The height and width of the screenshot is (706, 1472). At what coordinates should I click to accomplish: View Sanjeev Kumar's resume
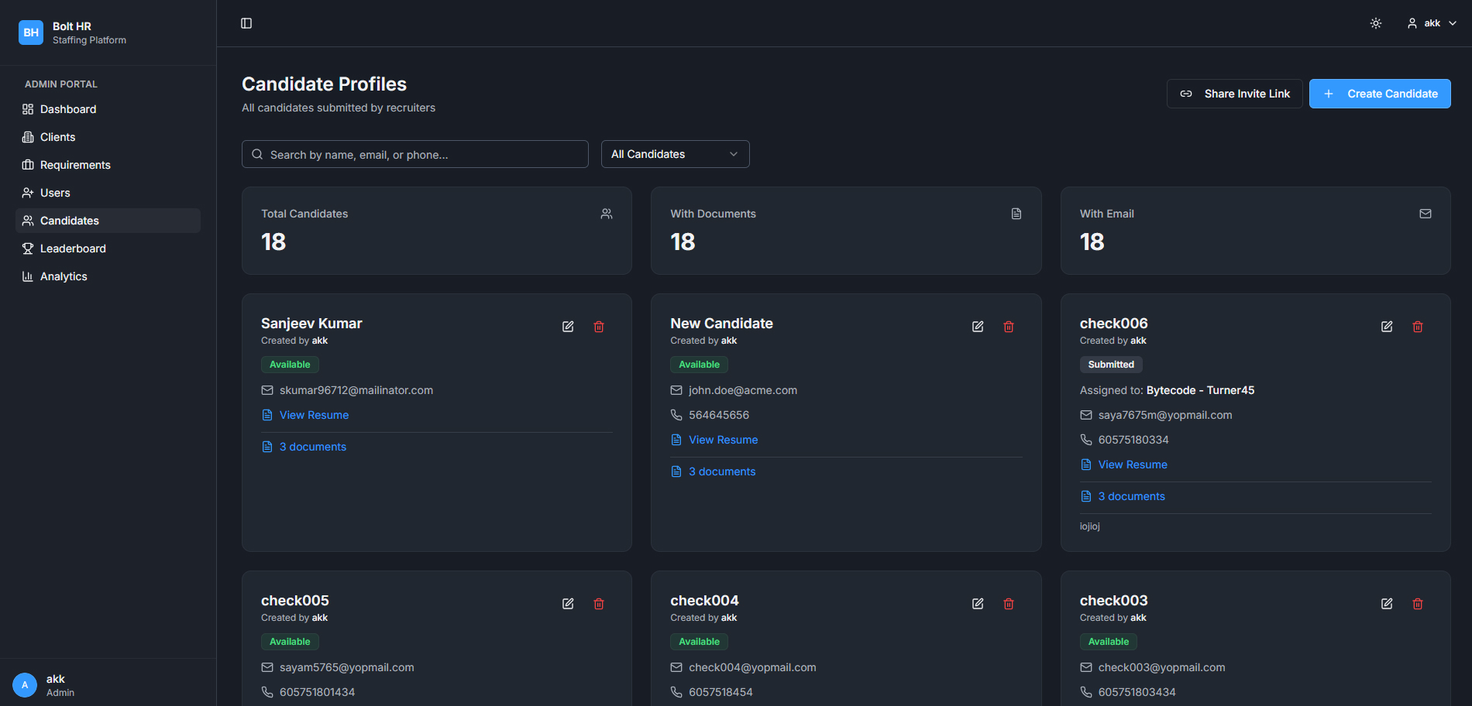click(x=314, y=415)
